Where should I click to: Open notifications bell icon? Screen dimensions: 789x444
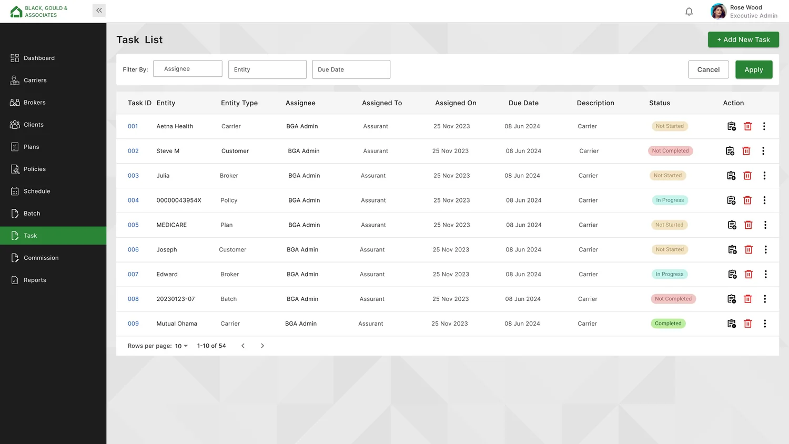click(689, 12)
